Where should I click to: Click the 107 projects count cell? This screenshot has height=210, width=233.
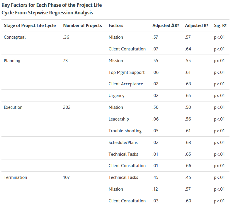click(67, 177)
